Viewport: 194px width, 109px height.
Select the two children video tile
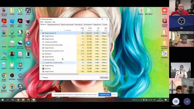coord(182,86)
